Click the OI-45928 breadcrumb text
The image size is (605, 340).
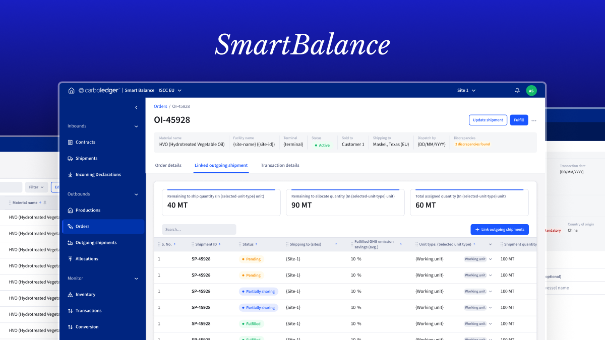click(181, 106)
